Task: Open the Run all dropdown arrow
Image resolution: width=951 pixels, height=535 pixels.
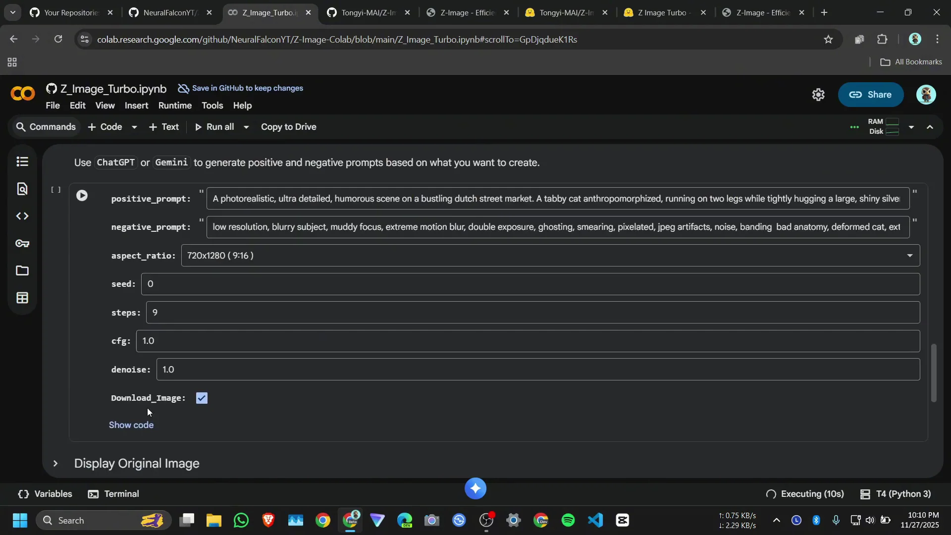Action: pos(246,127)
